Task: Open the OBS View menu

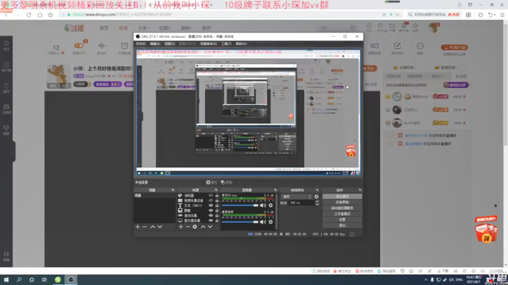Action: [170, 44]
